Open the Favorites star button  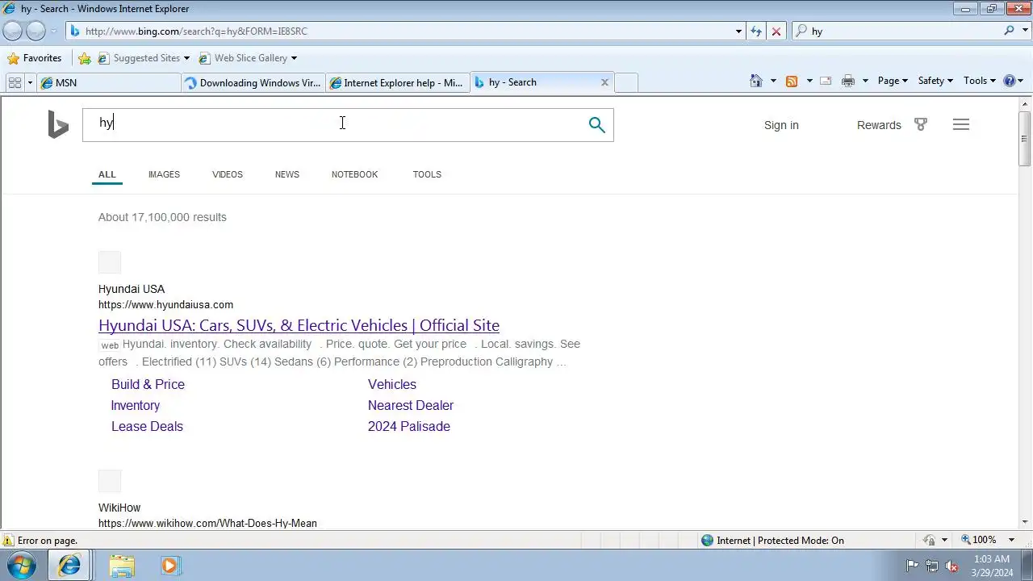(35, 58)
